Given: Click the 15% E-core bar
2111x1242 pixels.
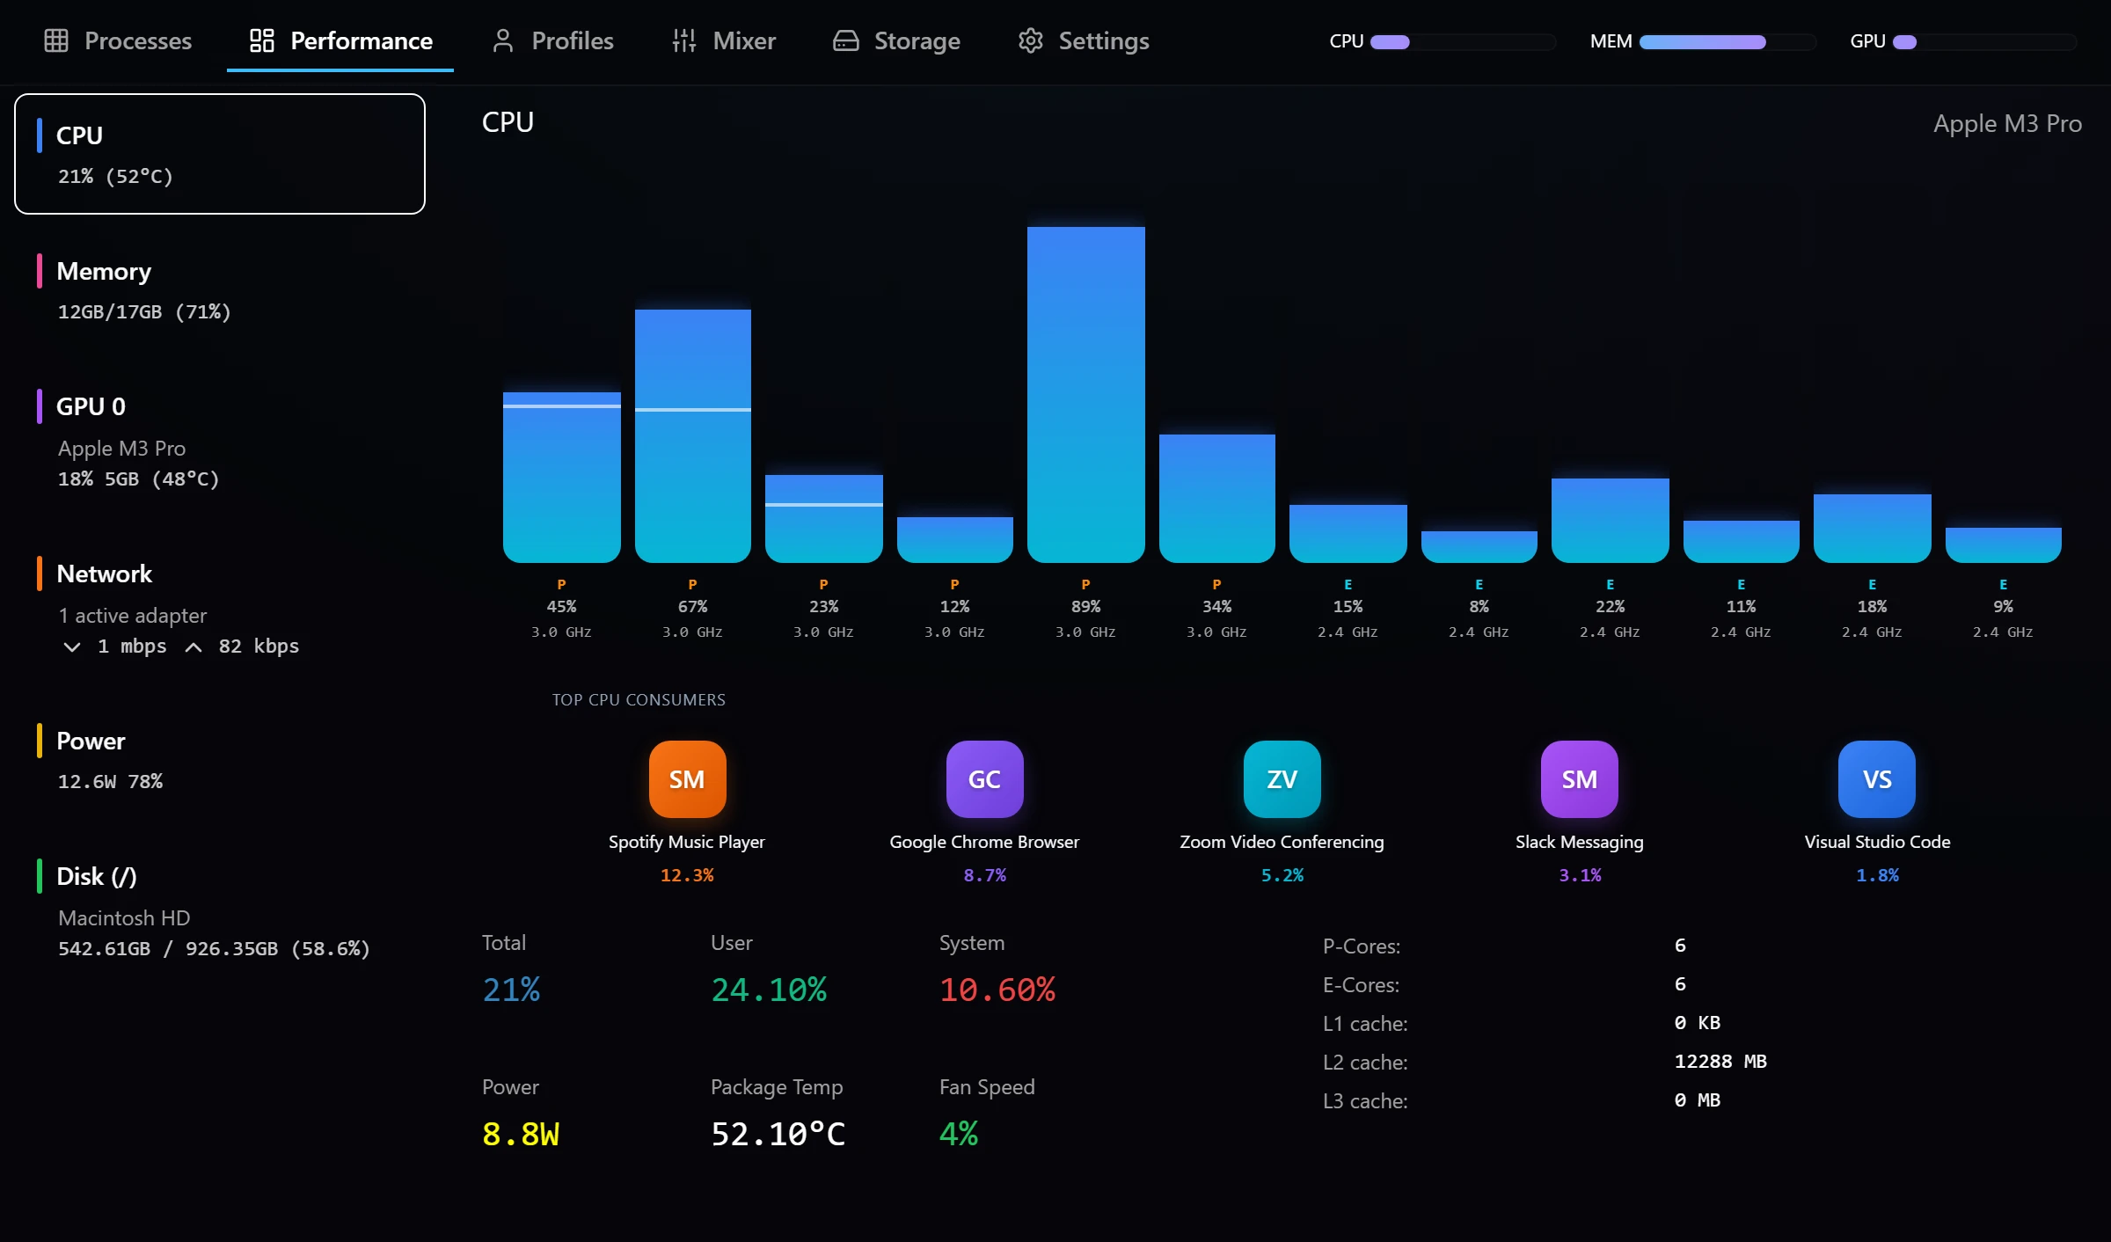Looking at the screenshot, I should 1348,533.
